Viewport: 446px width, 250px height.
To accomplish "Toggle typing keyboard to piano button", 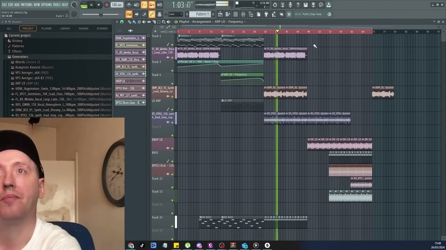I will pyautogui.click(x=129, y=14).
